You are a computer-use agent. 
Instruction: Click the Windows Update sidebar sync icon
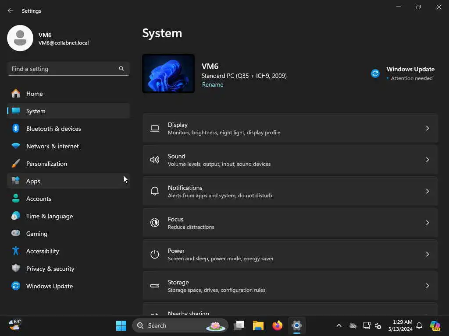tap(16, 286)
